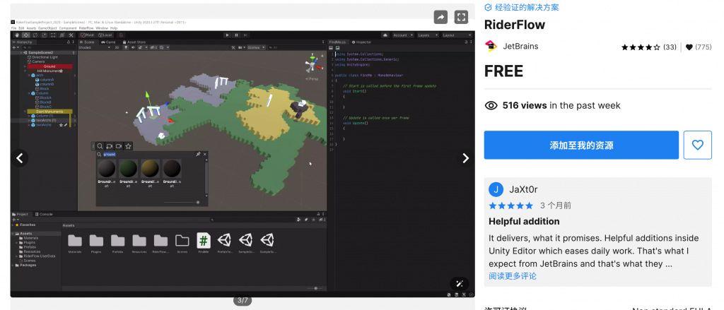Toggle the 2D scene view button

tap(117, 47)
